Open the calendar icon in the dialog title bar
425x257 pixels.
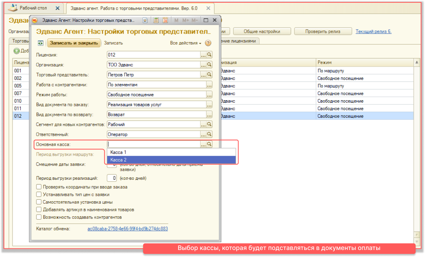click(x=165, y=20)
